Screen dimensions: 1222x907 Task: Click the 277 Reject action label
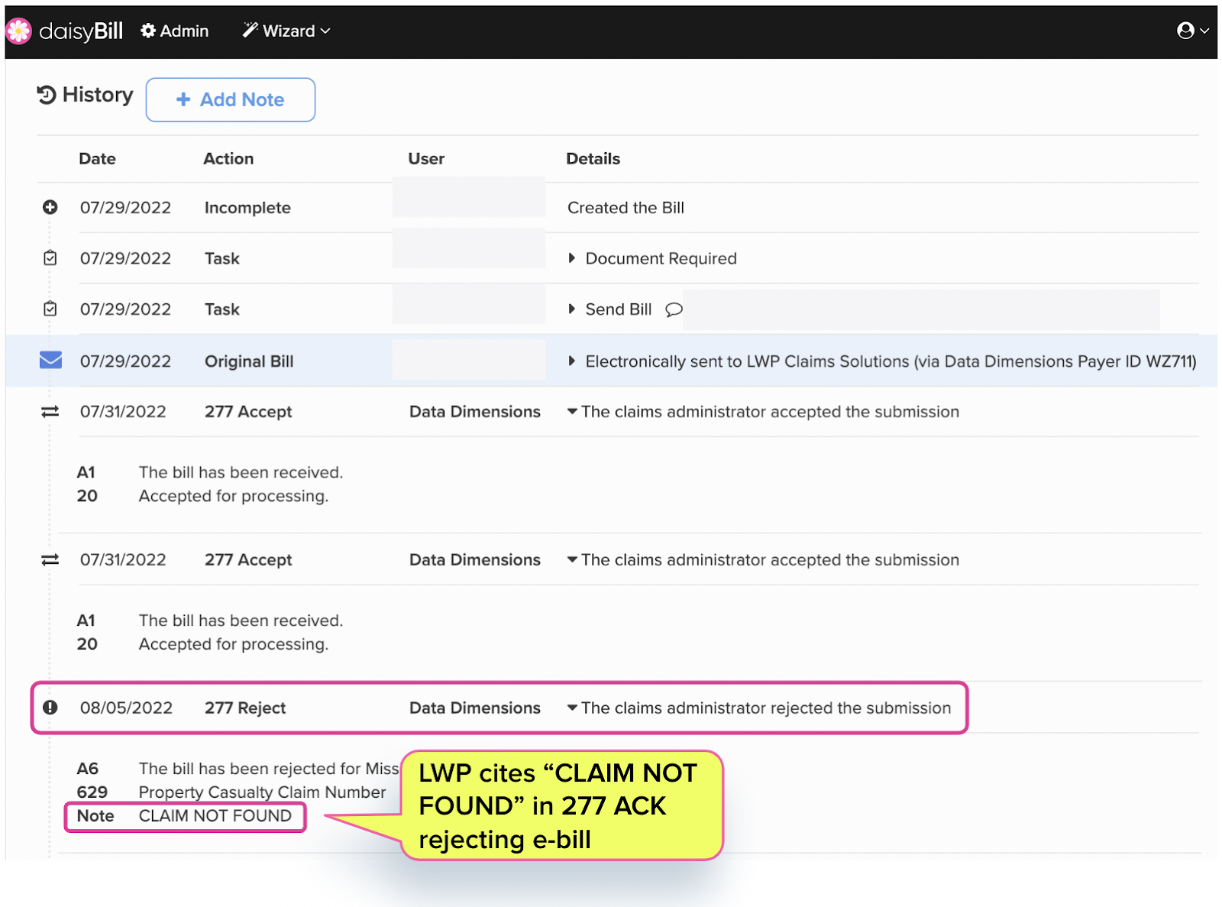[x=245, y=708]
